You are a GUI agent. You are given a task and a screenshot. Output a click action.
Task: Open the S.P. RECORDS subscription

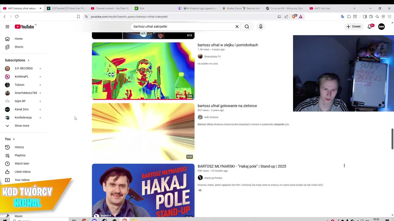pos(23,68)
